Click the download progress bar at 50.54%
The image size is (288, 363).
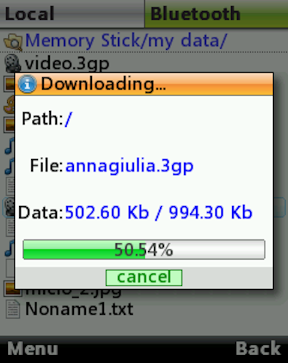point(144,249)
